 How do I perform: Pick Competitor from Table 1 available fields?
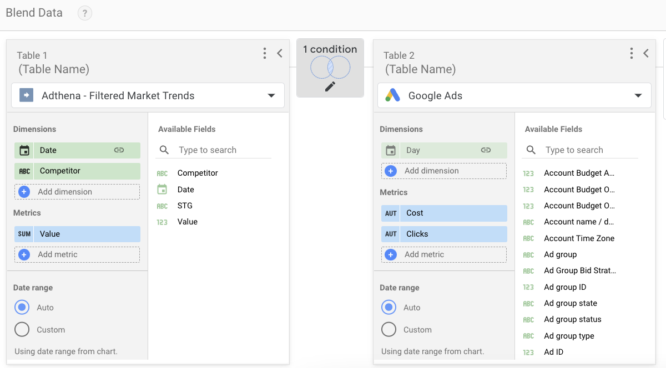click(198, 173)
